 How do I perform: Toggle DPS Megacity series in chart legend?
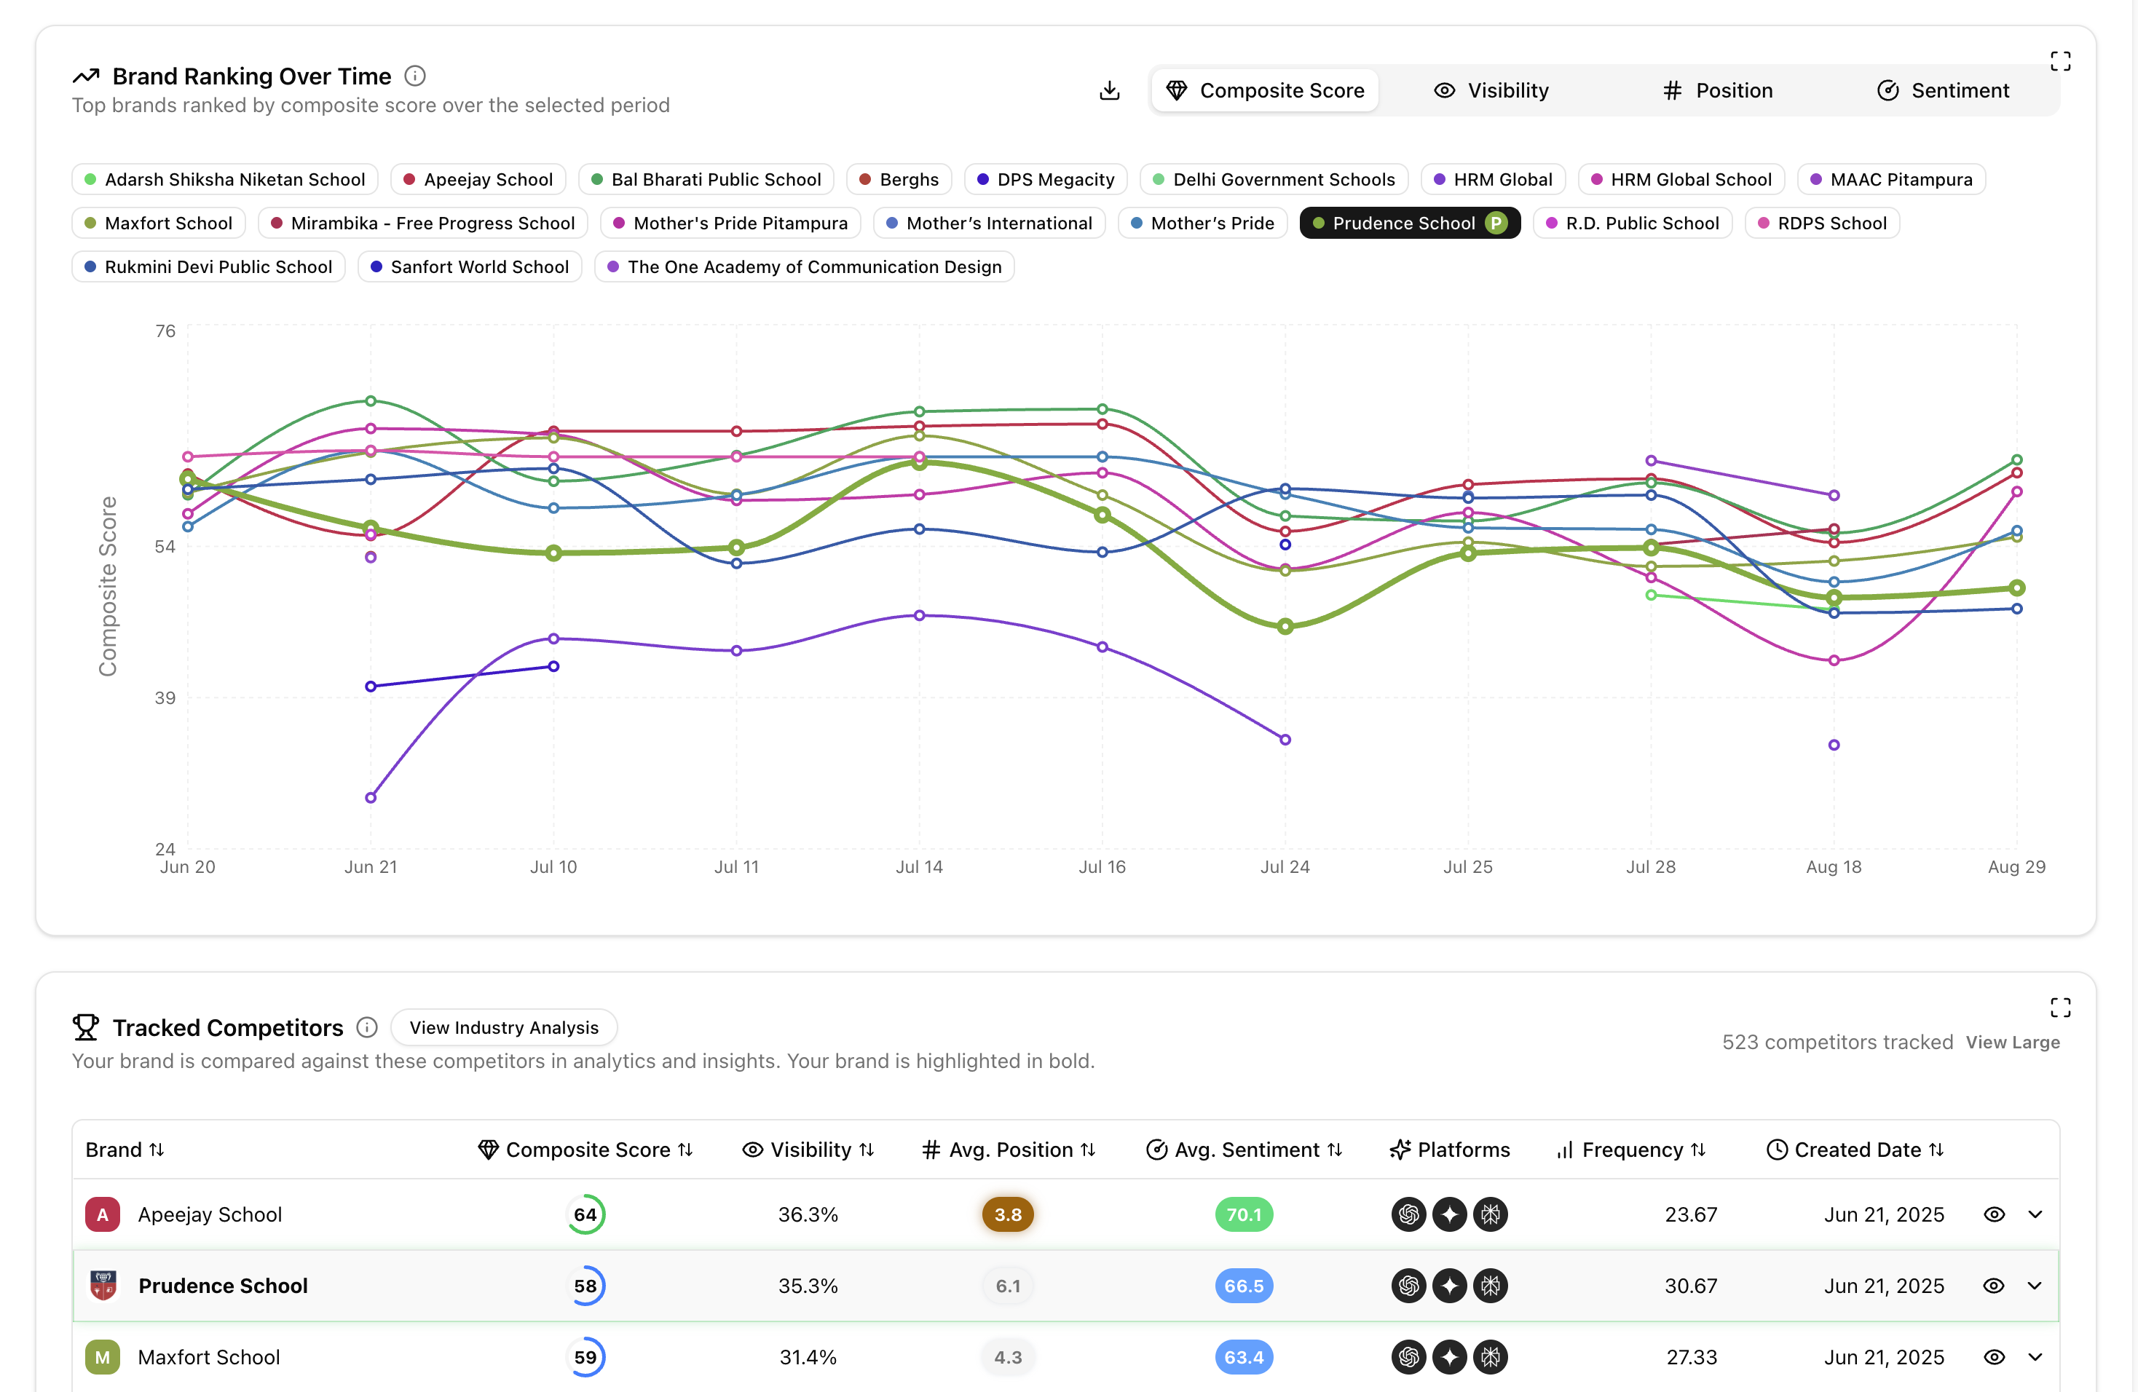pyautogui.click(x=1046, y=180)
